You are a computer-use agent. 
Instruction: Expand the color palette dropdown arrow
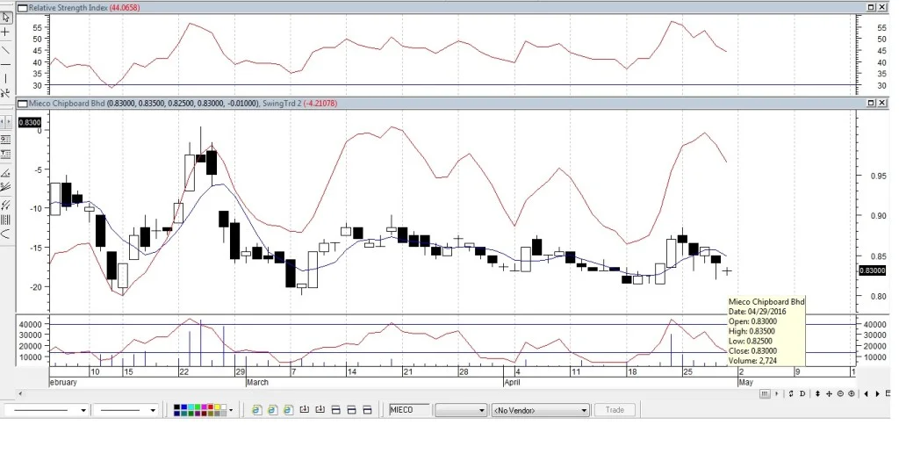(x=231, y=410)
